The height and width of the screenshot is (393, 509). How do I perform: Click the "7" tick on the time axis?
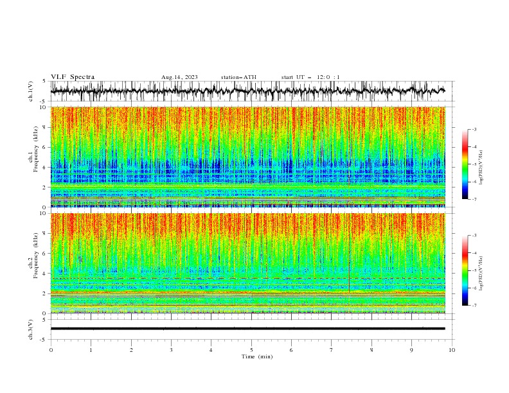(332, 350)
